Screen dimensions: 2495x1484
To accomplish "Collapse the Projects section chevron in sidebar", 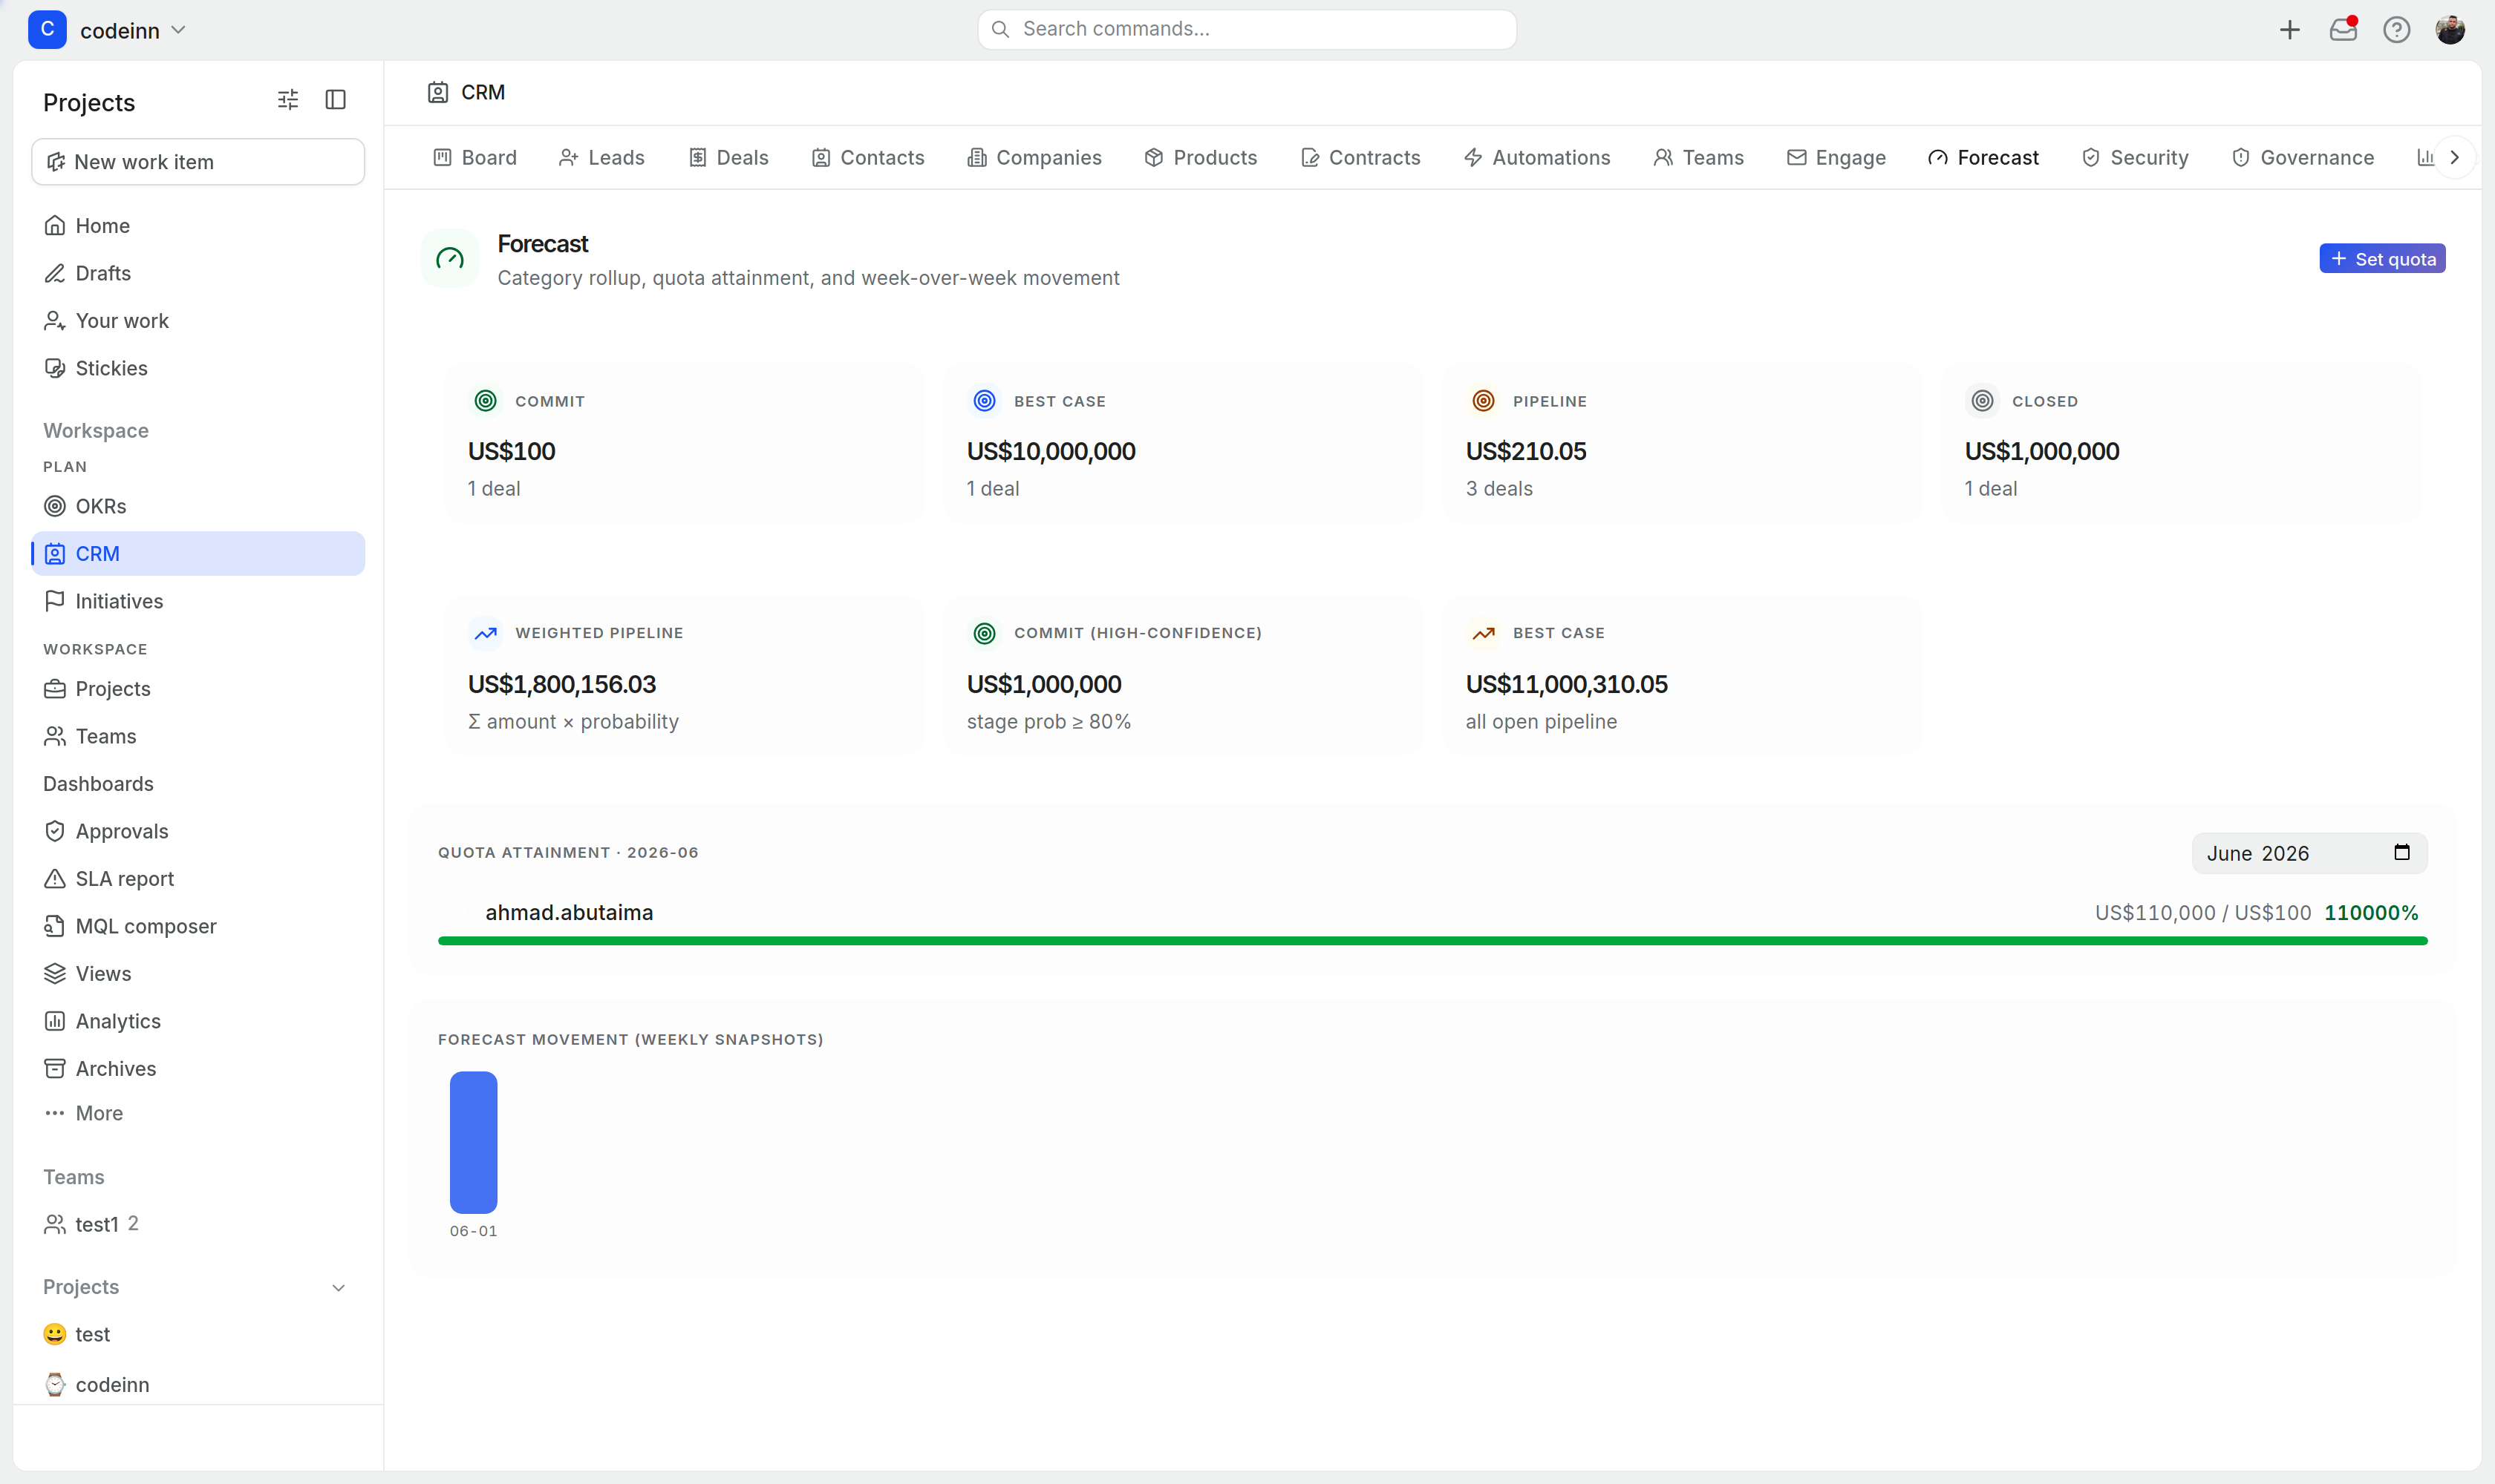I will 339,1288.
